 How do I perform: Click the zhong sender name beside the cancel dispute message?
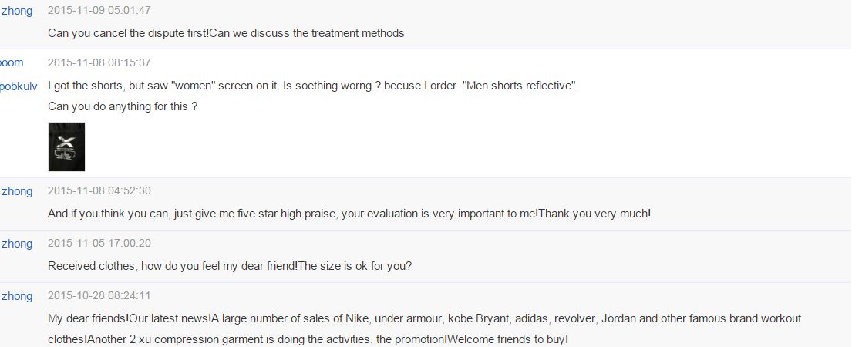17,11
